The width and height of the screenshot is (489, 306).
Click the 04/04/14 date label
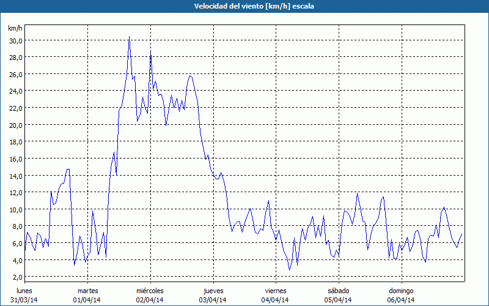click(x=275, y=300)
